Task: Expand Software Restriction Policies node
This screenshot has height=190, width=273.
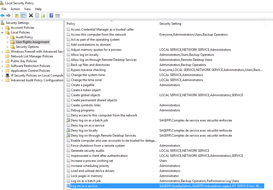Action: point(2,66)
